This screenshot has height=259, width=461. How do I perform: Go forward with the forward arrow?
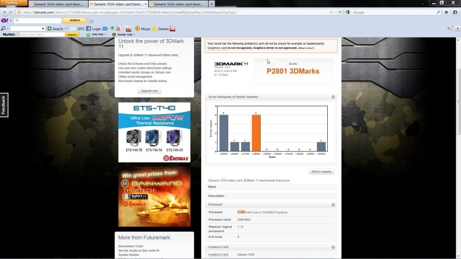pos(11,12)
